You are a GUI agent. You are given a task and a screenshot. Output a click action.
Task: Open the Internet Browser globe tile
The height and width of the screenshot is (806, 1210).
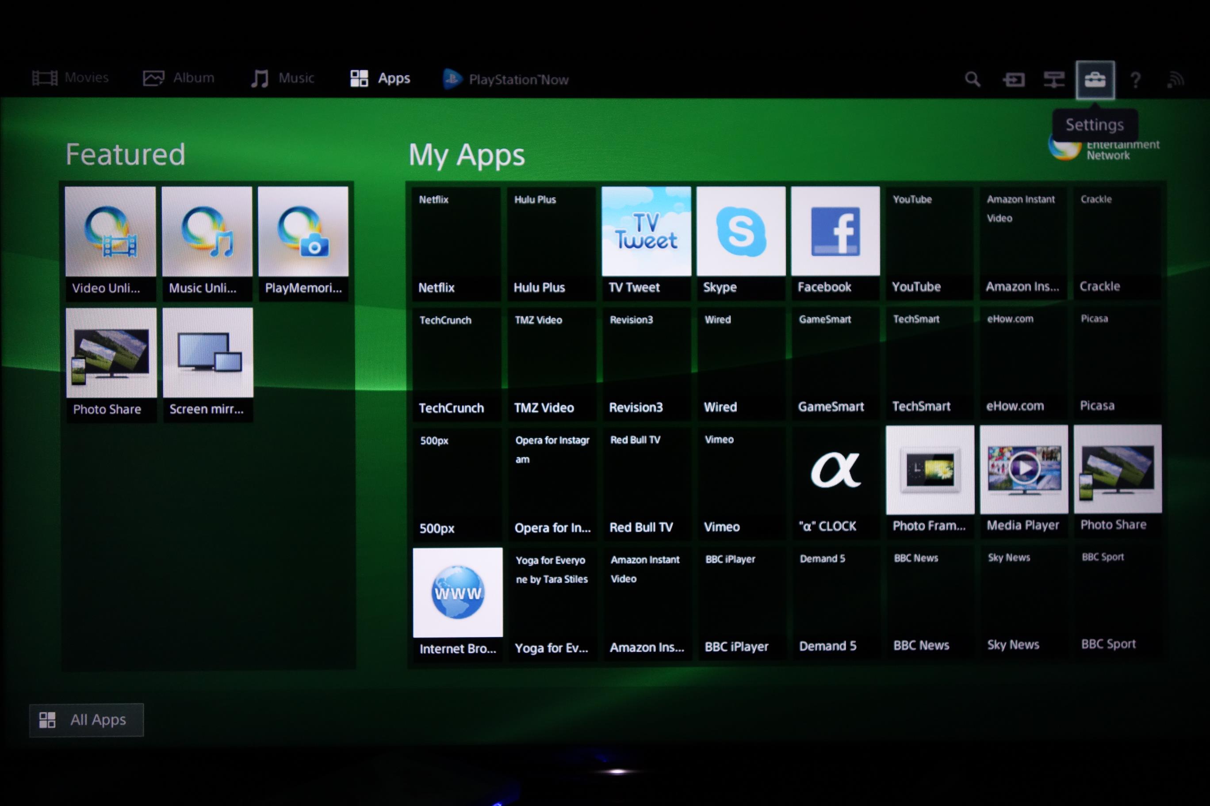tap(457, 601)
